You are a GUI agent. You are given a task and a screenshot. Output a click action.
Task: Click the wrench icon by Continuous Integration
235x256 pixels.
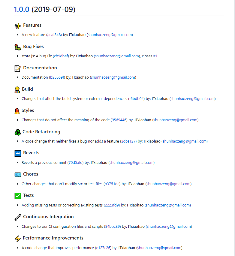click(18, 217)
